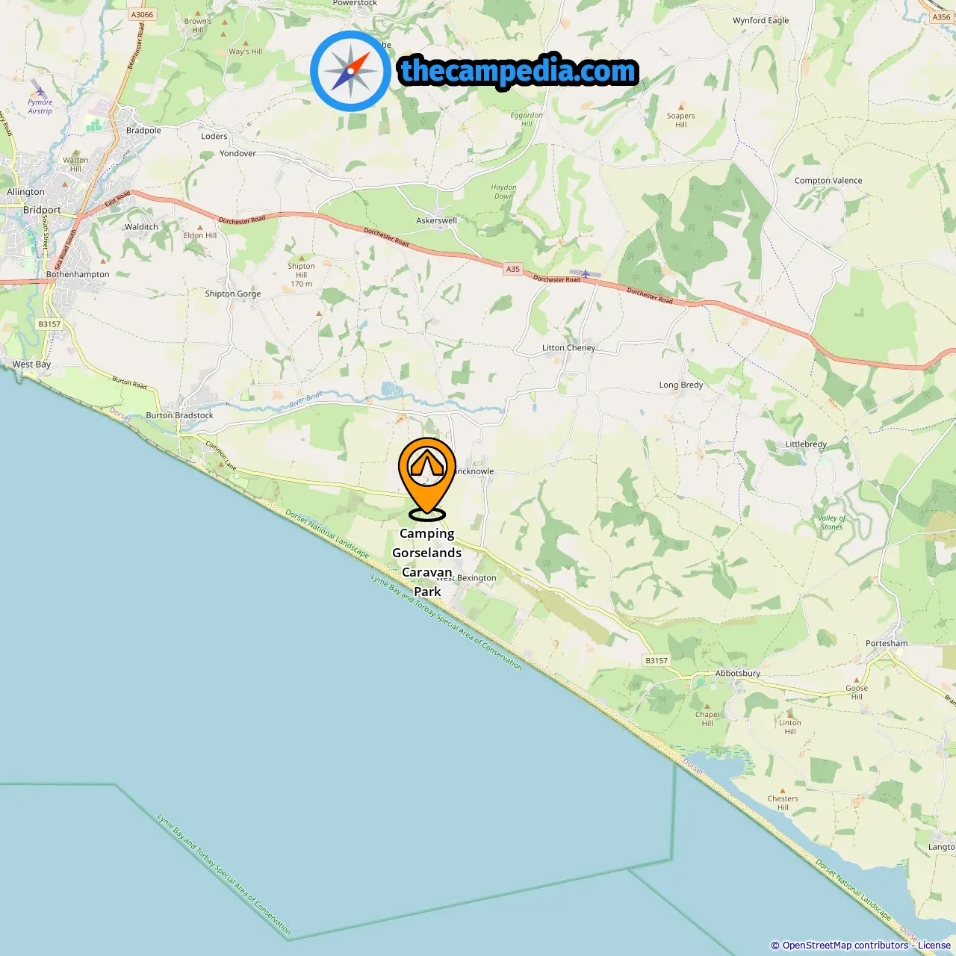Click the Abbotsbury village label
Viewport: 956px width, 956px height.
click(738, 673)
